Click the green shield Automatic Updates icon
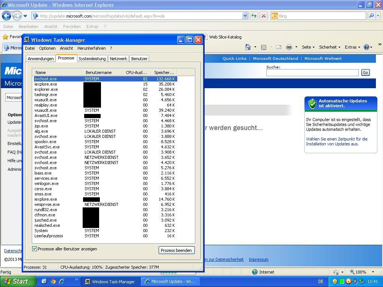The width and height of the screenshot is (383, 287). tap(312, 104)
